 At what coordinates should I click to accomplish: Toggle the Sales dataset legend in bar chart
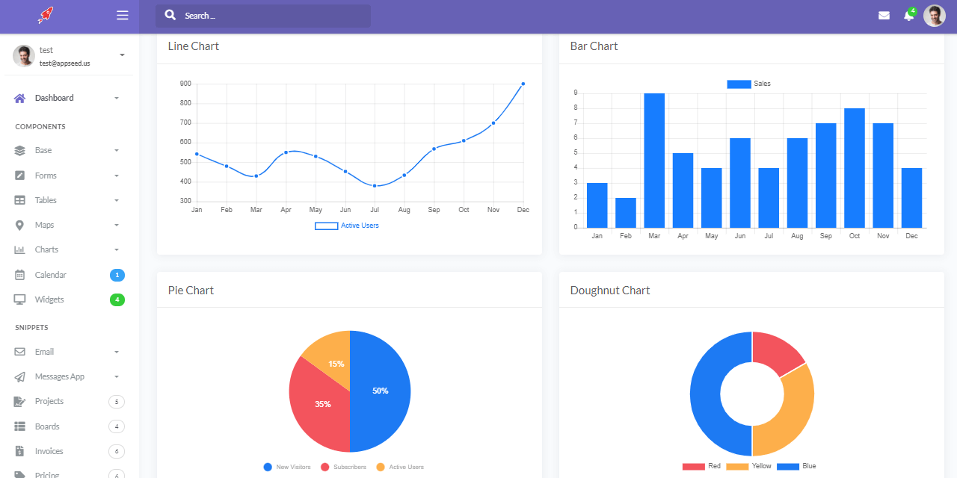pos(748,84)
